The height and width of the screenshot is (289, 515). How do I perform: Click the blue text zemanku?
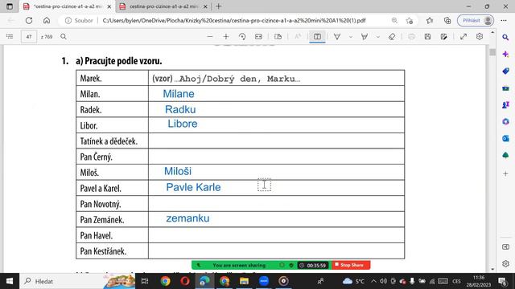[187, 218]
